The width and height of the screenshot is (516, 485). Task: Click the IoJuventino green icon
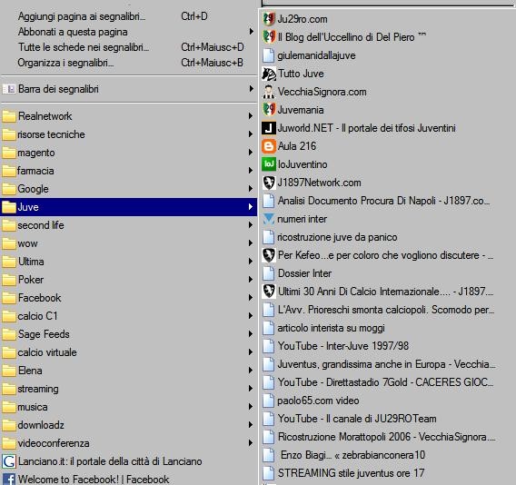tap(269, 164)
